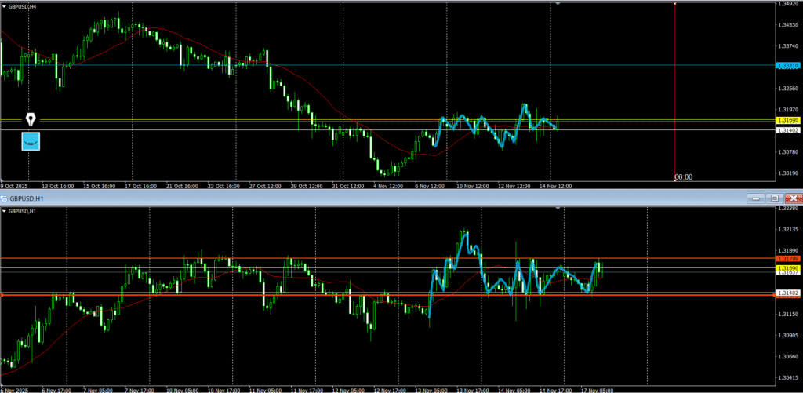Select the red vertical line's top marker
The height and width of the screenshot is (393, 803).
pyautogui.click(x=675, y=3)
